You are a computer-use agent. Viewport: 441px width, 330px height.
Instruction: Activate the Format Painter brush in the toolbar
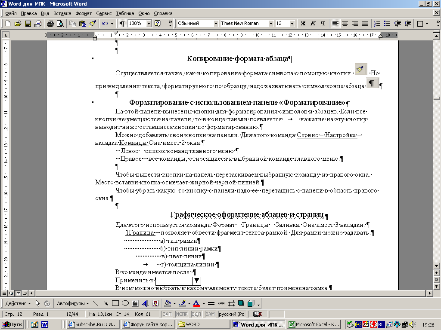tap(93, 24)
